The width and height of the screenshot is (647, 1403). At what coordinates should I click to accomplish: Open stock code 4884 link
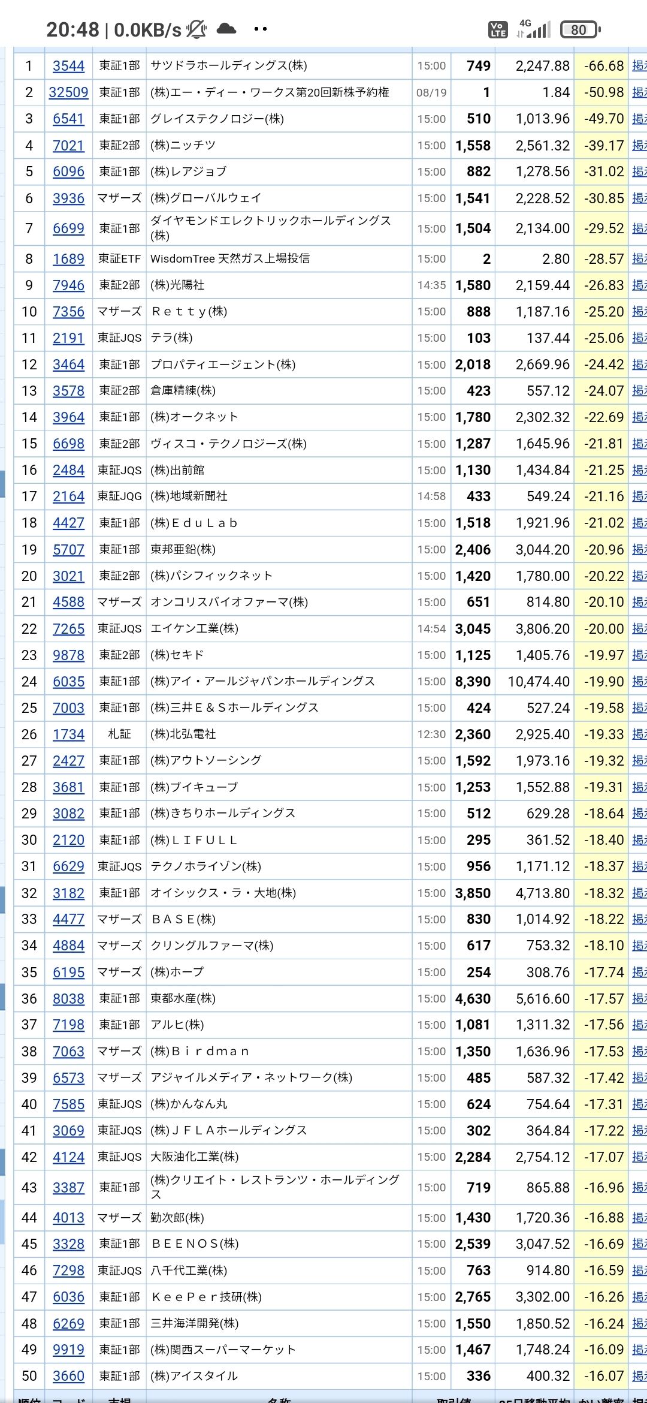coord(68,946)
